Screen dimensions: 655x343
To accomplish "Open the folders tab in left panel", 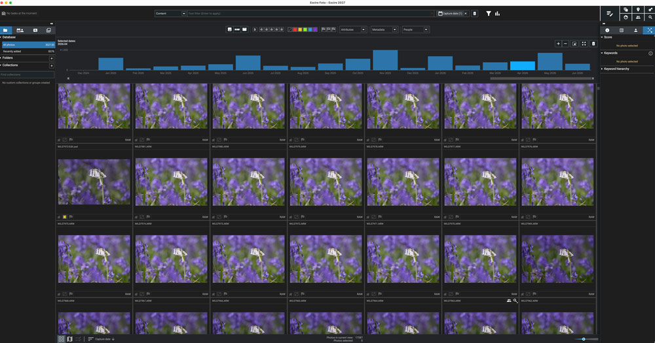I will (x=5, y=30).
